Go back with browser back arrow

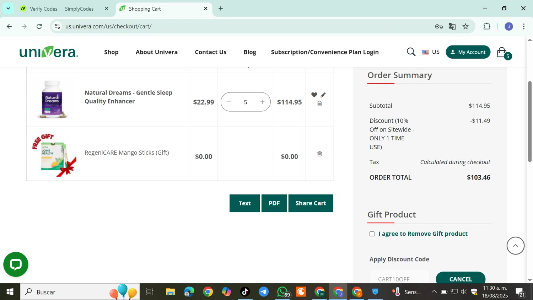(x=10, y=26)
